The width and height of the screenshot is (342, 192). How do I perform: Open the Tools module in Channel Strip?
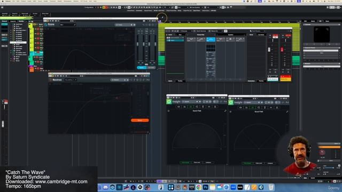(221, 39)
